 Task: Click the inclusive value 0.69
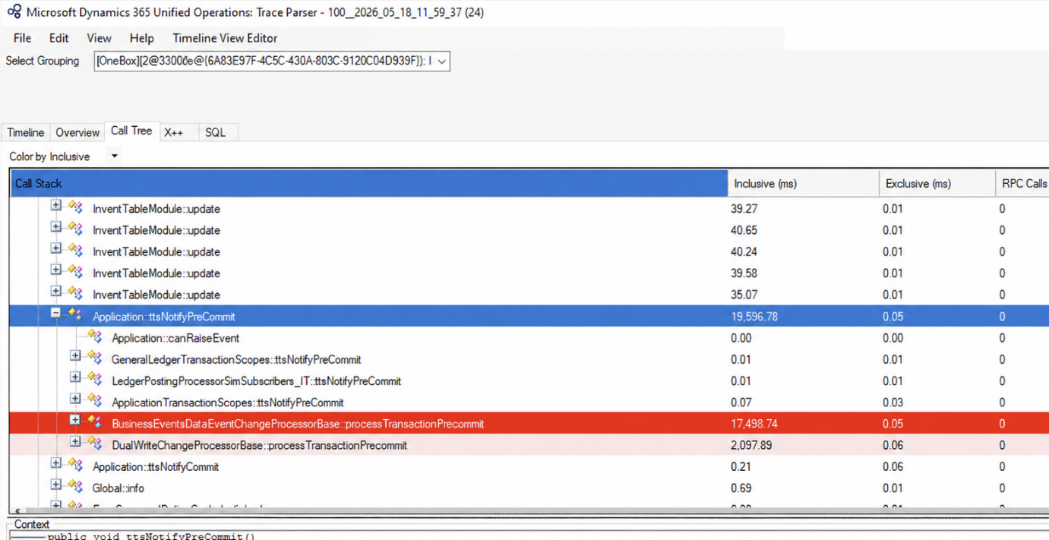tap(741, 488)
